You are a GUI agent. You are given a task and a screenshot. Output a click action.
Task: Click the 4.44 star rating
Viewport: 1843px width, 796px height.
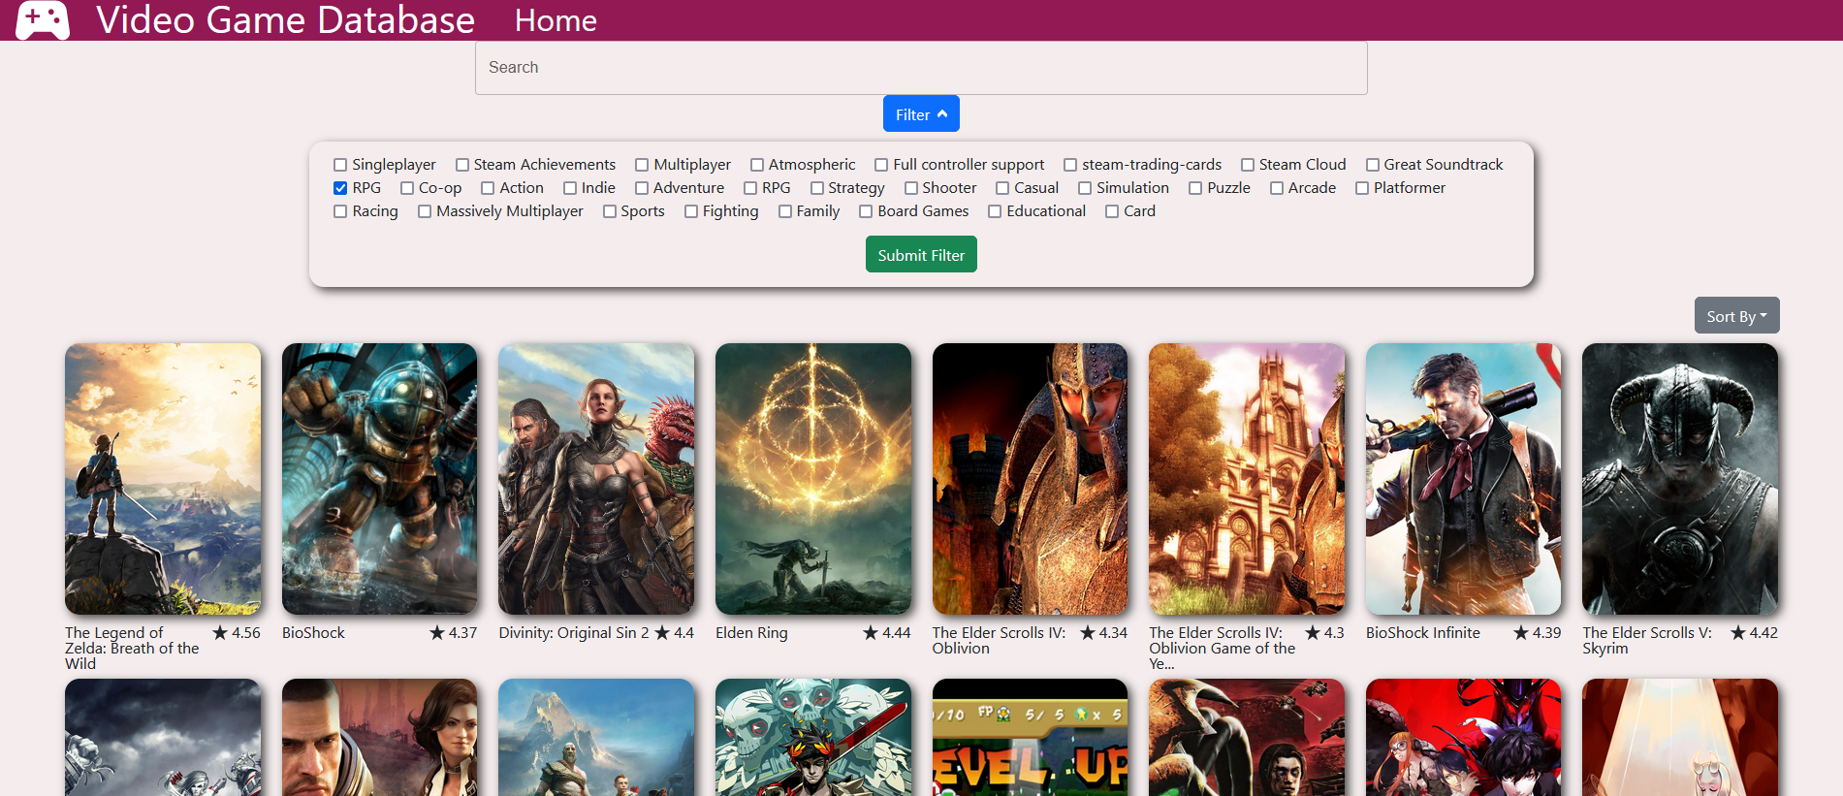coord(887,633)
